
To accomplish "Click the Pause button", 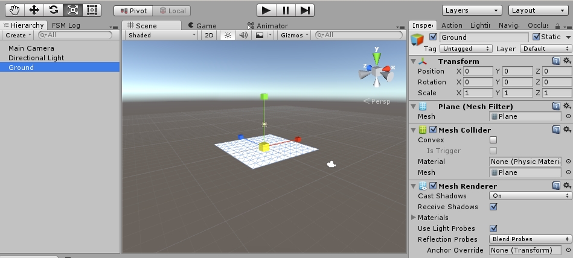I will coord(286,10).
